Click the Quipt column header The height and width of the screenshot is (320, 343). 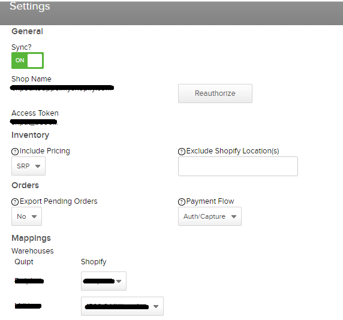pyautogui.click(x=24, y=262)
